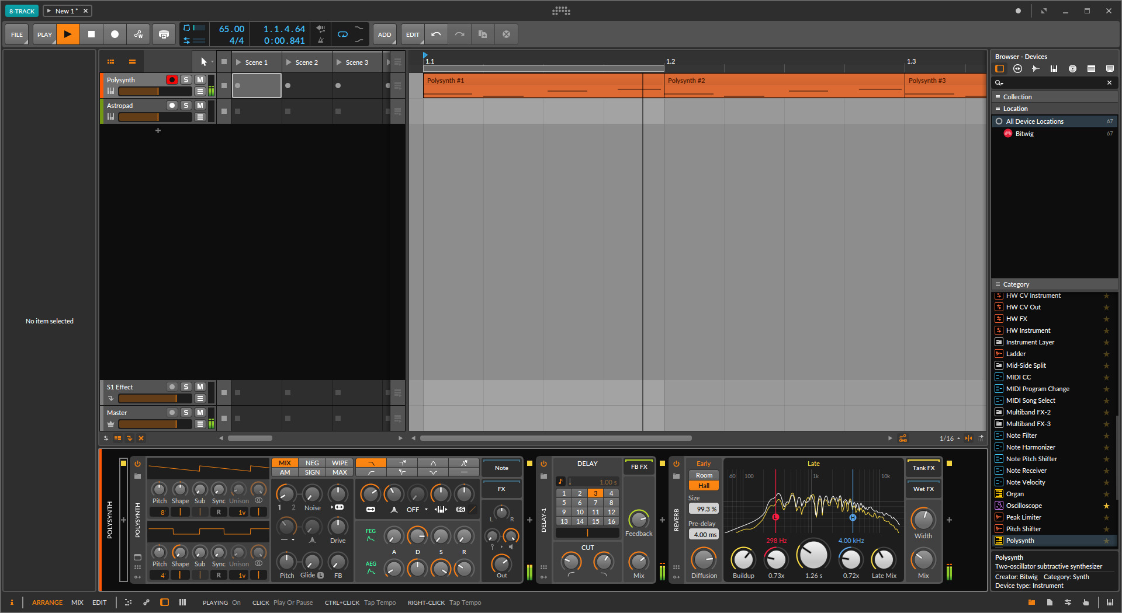Mute the Polysynth track

click(x=200, y=80)
